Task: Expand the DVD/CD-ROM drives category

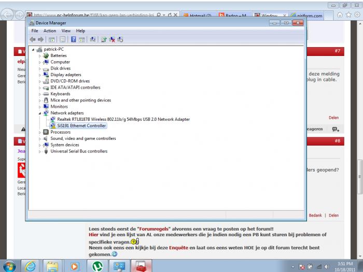Action: coord(40,81)
